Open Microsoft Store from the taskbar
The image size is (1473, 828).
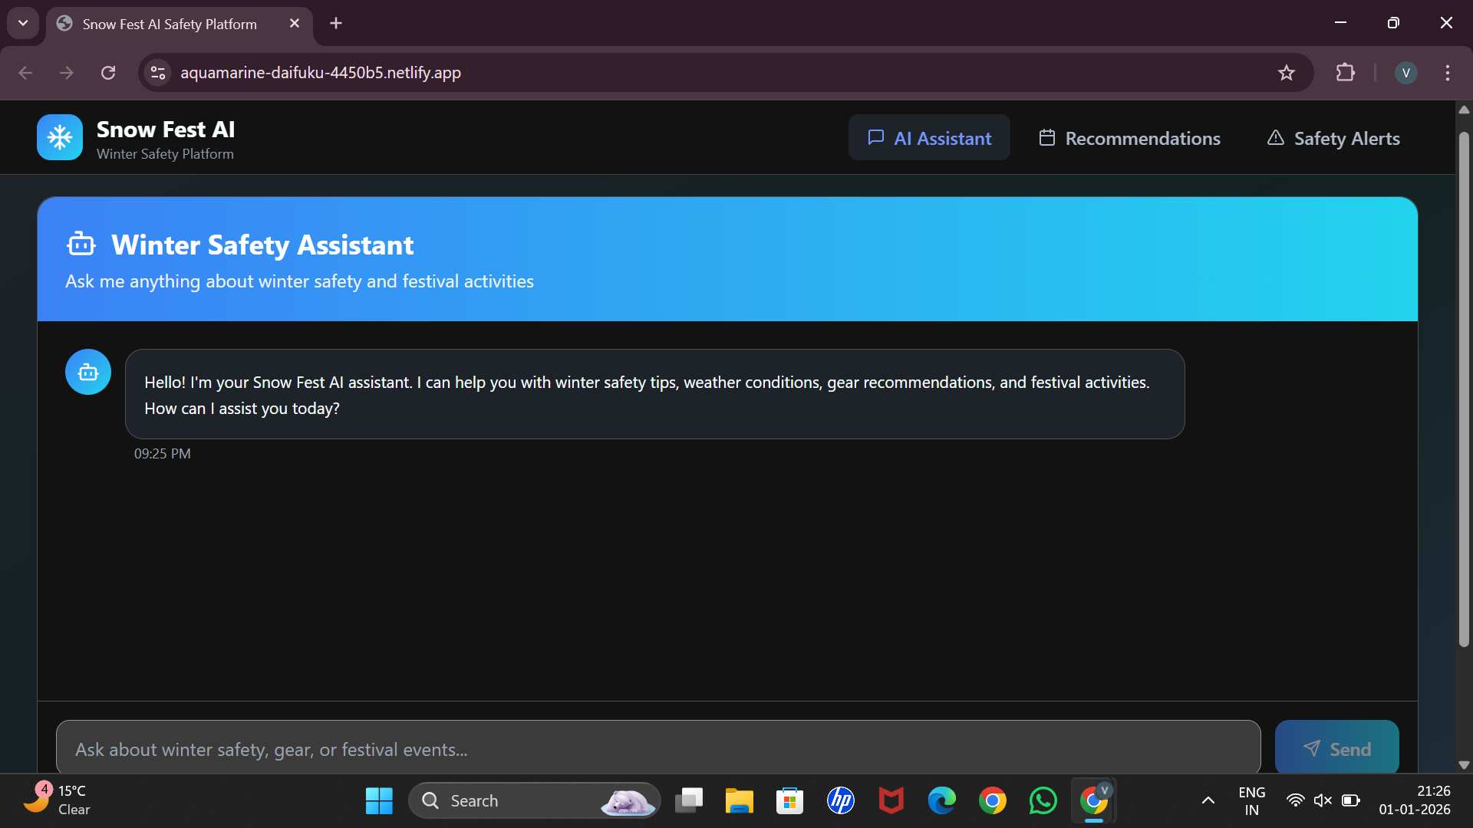[789, 801]
